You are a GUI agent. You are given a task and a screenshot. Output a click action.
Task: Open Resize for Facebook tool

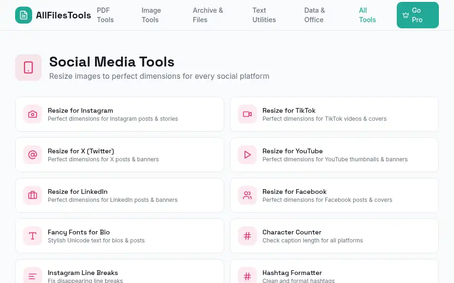334,195
